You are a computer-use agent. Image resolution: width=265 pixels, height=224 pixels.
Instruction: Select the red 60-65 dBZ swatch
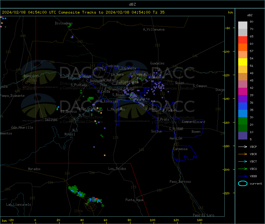(243, 40)
